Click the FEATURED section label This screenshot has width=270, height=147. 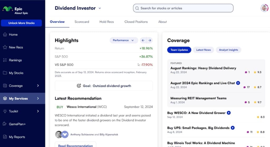[x=176, y=63]
